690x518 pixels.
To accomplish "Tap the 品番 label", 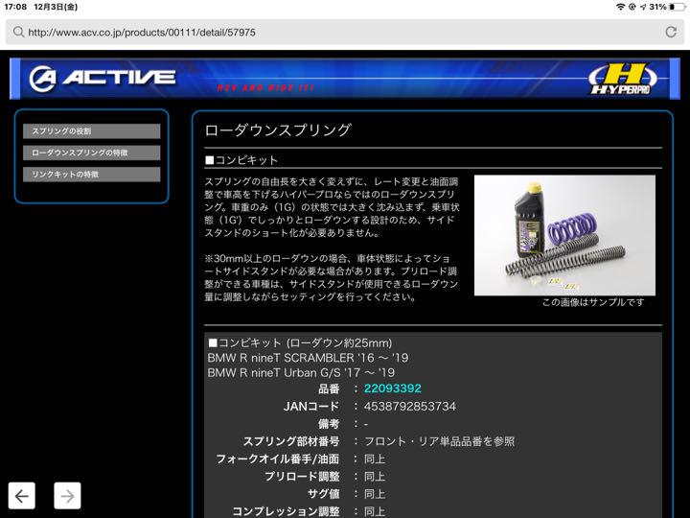I will [329, 388].
